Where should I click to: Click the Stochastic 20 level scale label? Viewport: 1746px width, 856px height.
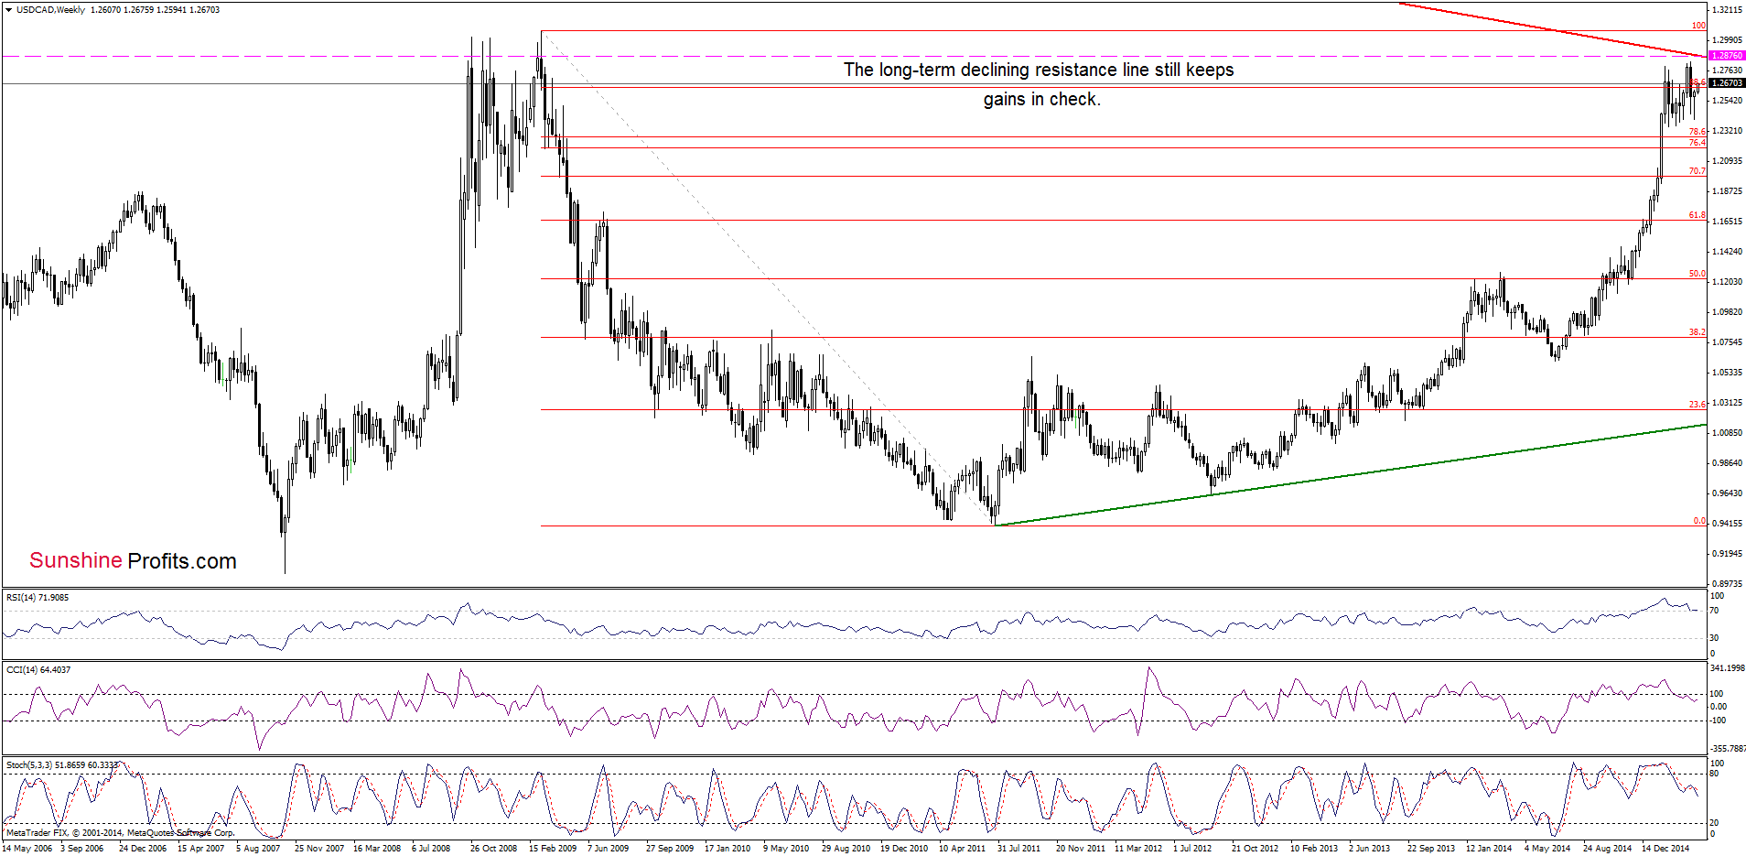click(1715, 823)
